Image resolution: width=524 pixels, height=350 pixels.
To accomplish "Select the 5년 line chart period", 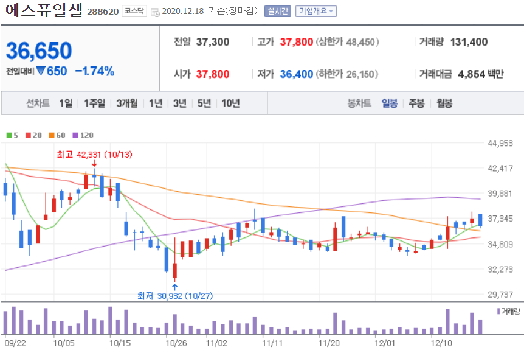I will click(204, 103).
